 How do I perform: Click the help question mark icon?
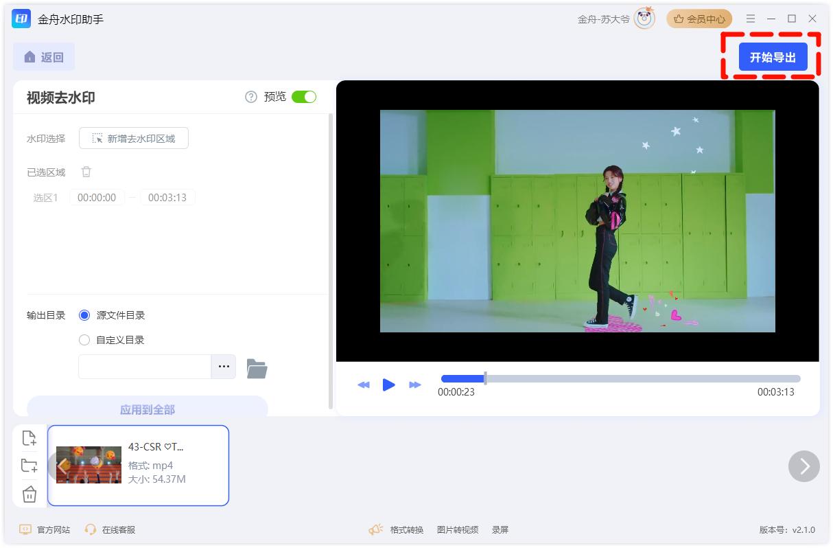pyautogui.click(x=251, y=97)
